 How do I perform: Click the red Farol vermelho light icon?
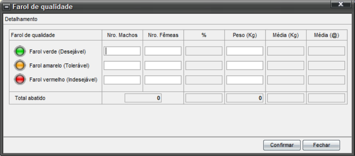coord(20,79)
